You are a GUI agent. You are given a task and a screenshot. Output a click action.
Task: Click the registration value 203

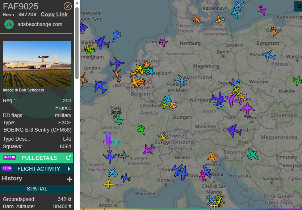click(x=67, y=100)
